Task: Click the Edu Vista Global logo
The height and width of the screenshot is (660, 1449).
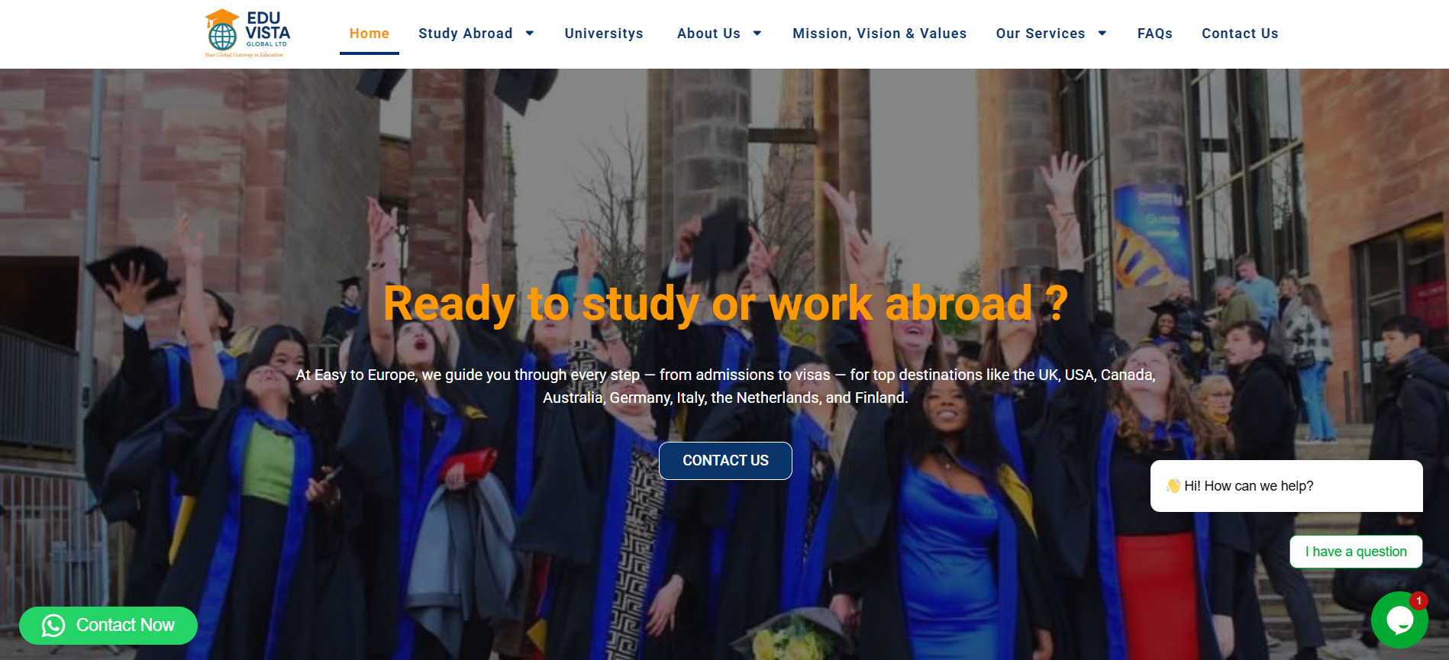Action: pos(247,34)
